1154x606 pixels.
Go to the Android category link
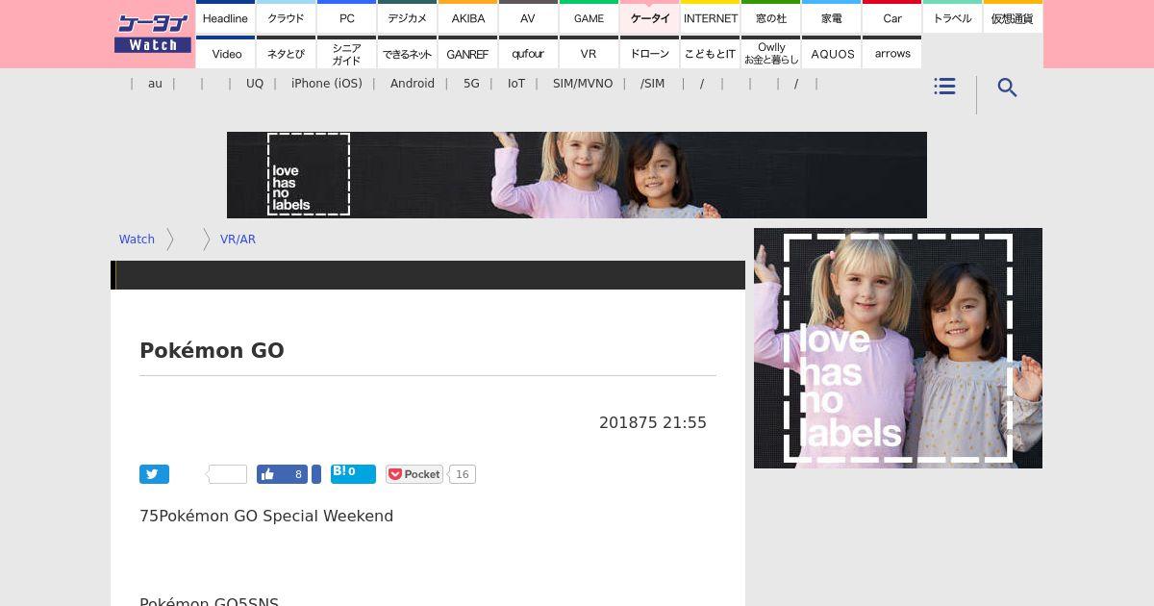click(413, 84)
